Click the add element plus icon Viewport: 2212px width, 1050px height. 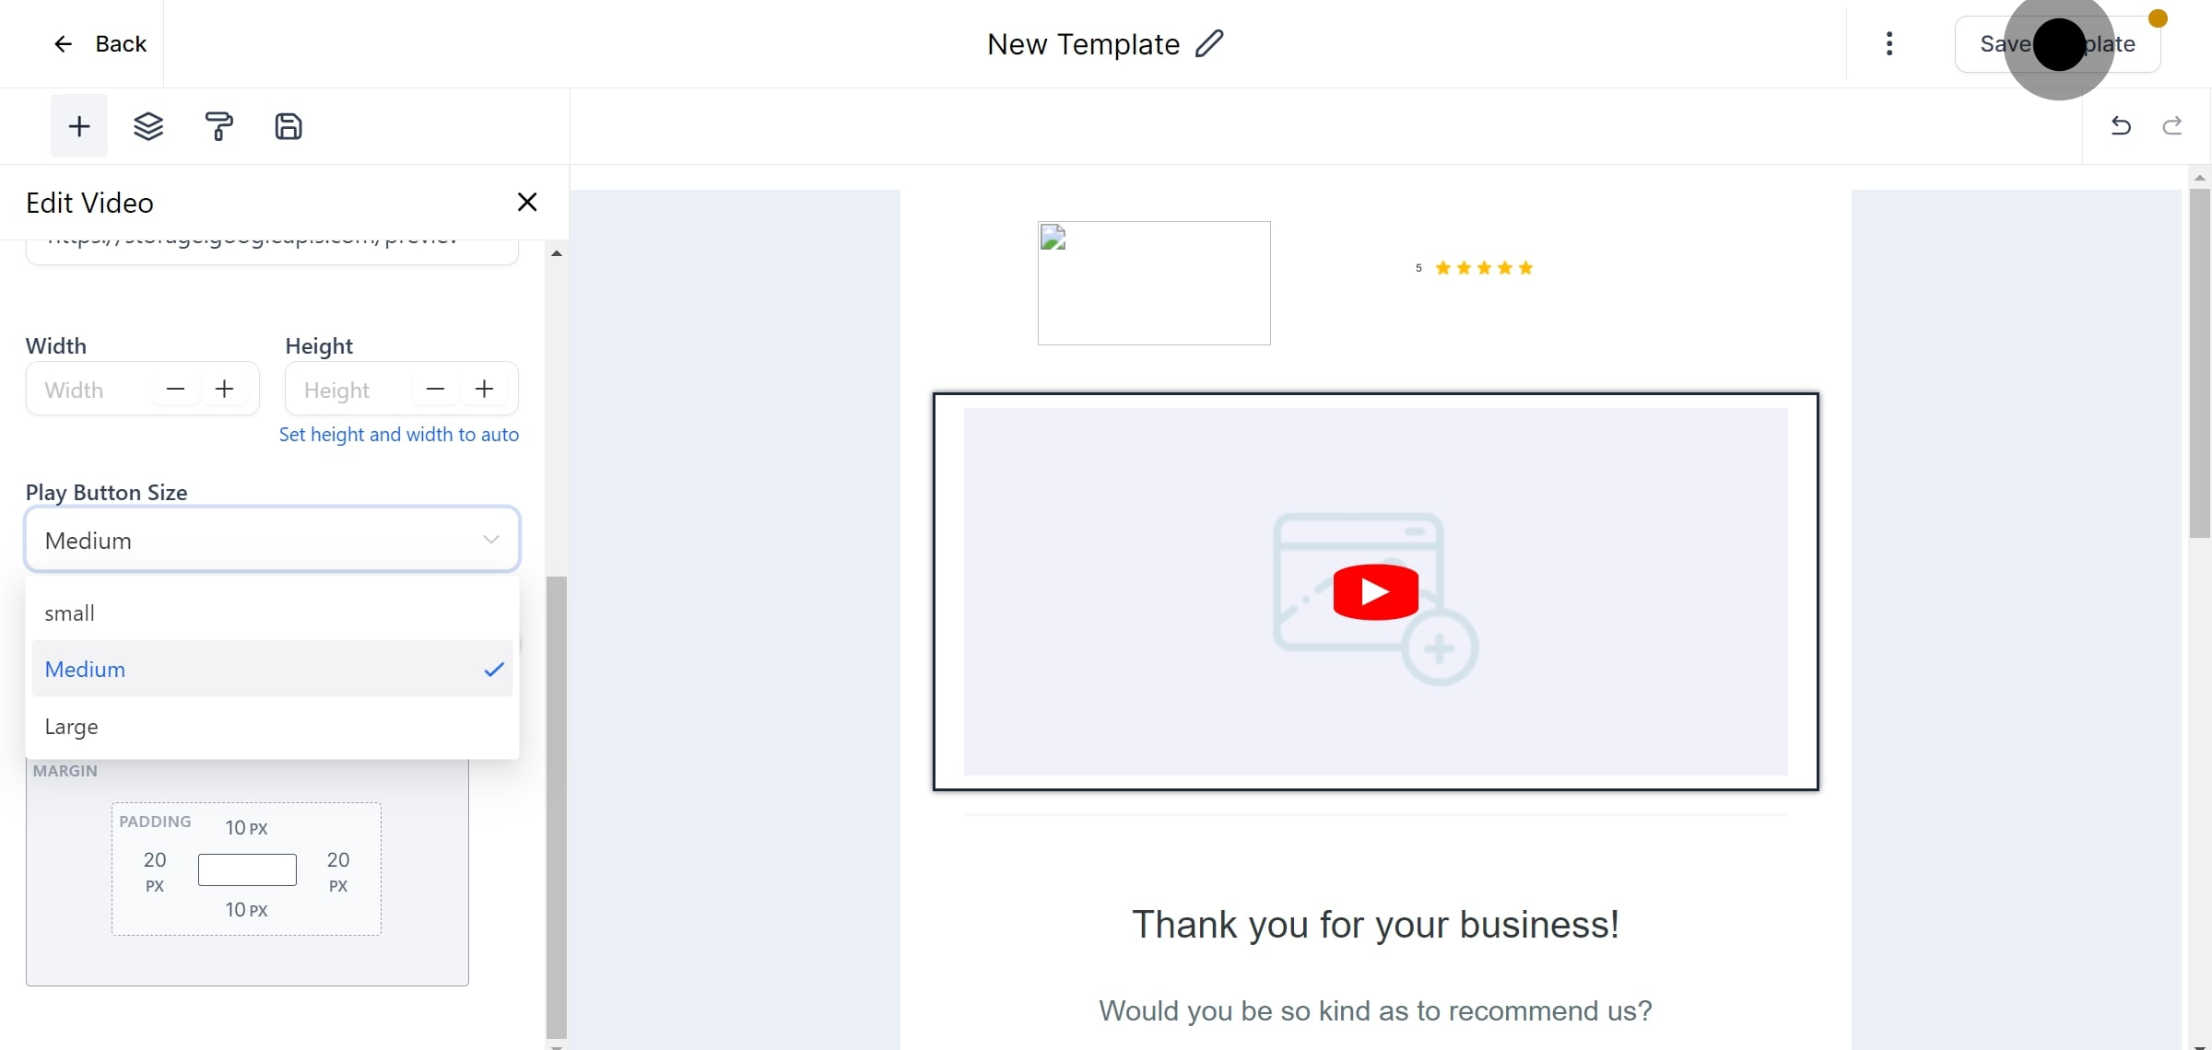78,126
